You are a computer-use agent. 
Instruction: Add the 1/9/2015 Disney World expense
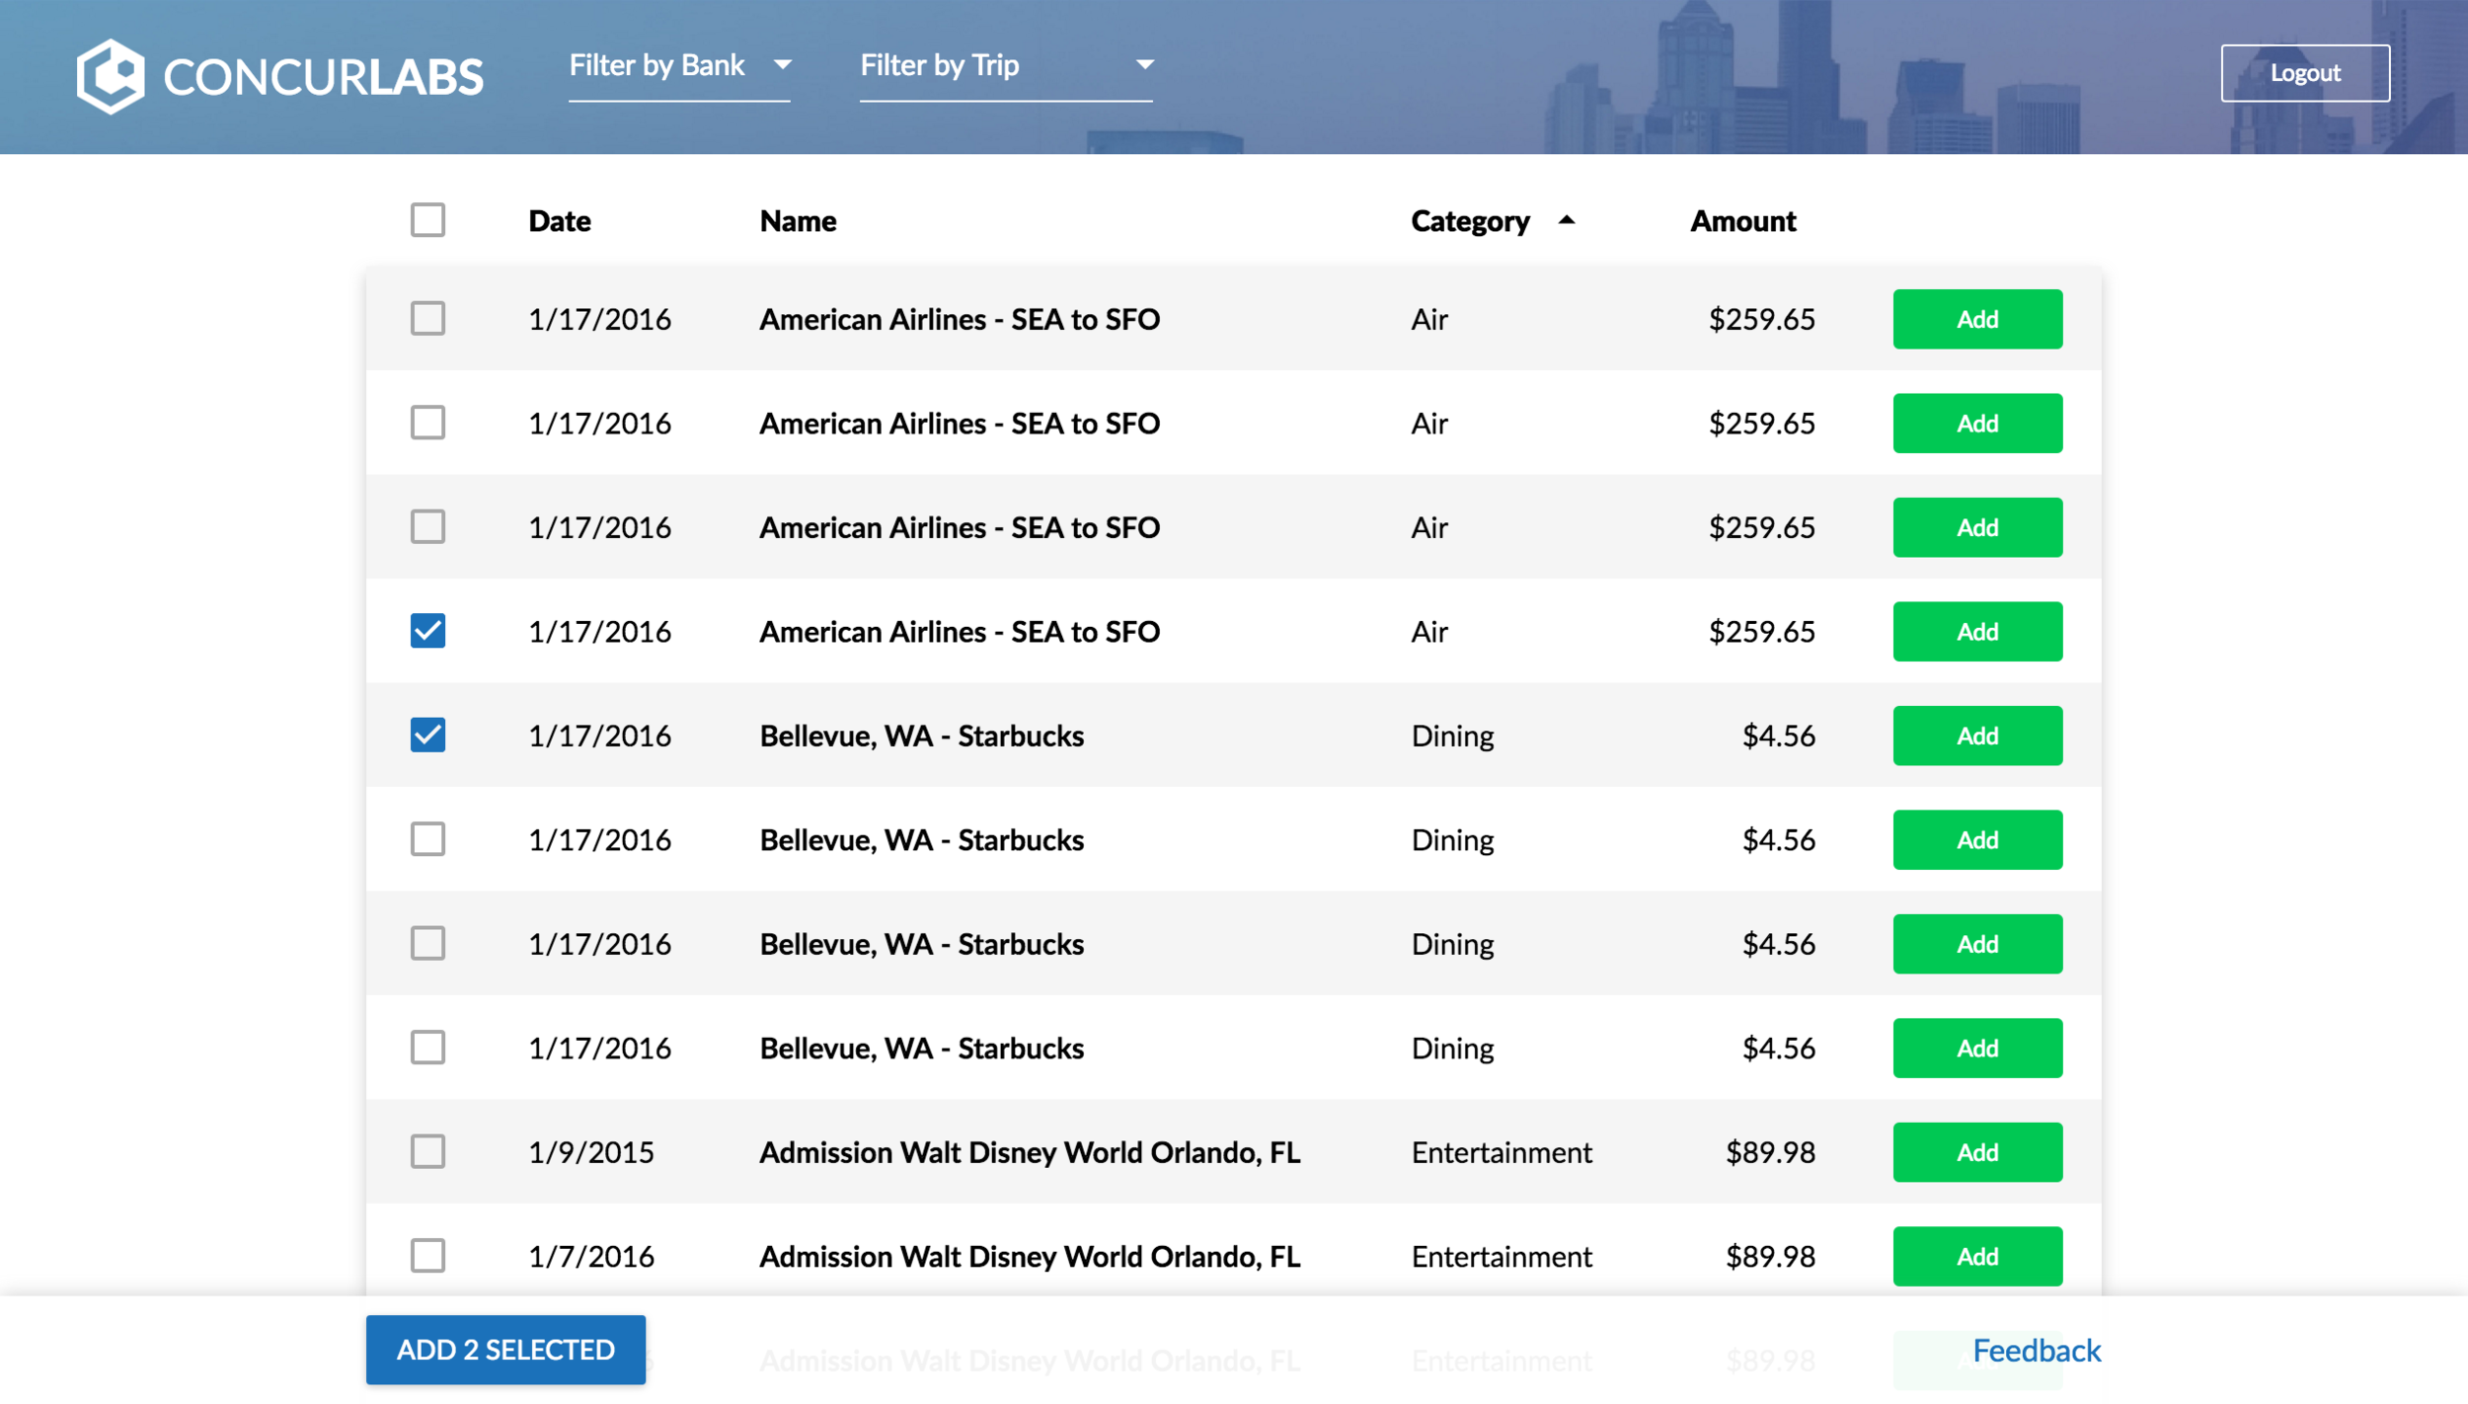(1977, 1152)
